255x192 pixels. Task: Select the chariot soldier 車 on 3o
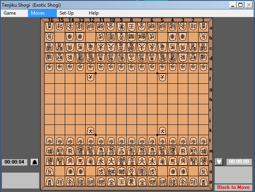click(x=183, y=171)
